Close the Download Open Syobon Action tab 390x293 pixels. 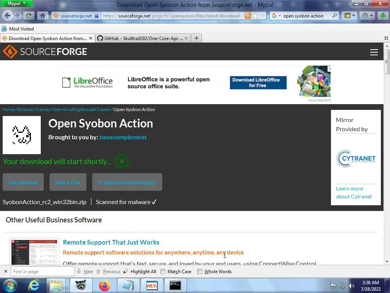coord(91,39)
